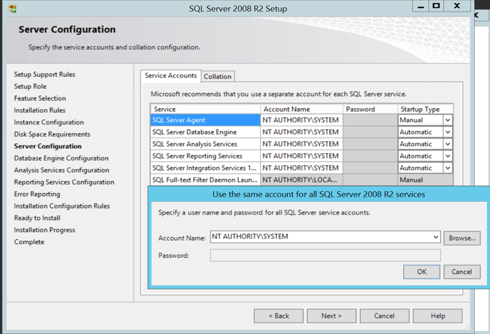Click Disk Space Requirements step in sidebar

click(x=52, y=135)
